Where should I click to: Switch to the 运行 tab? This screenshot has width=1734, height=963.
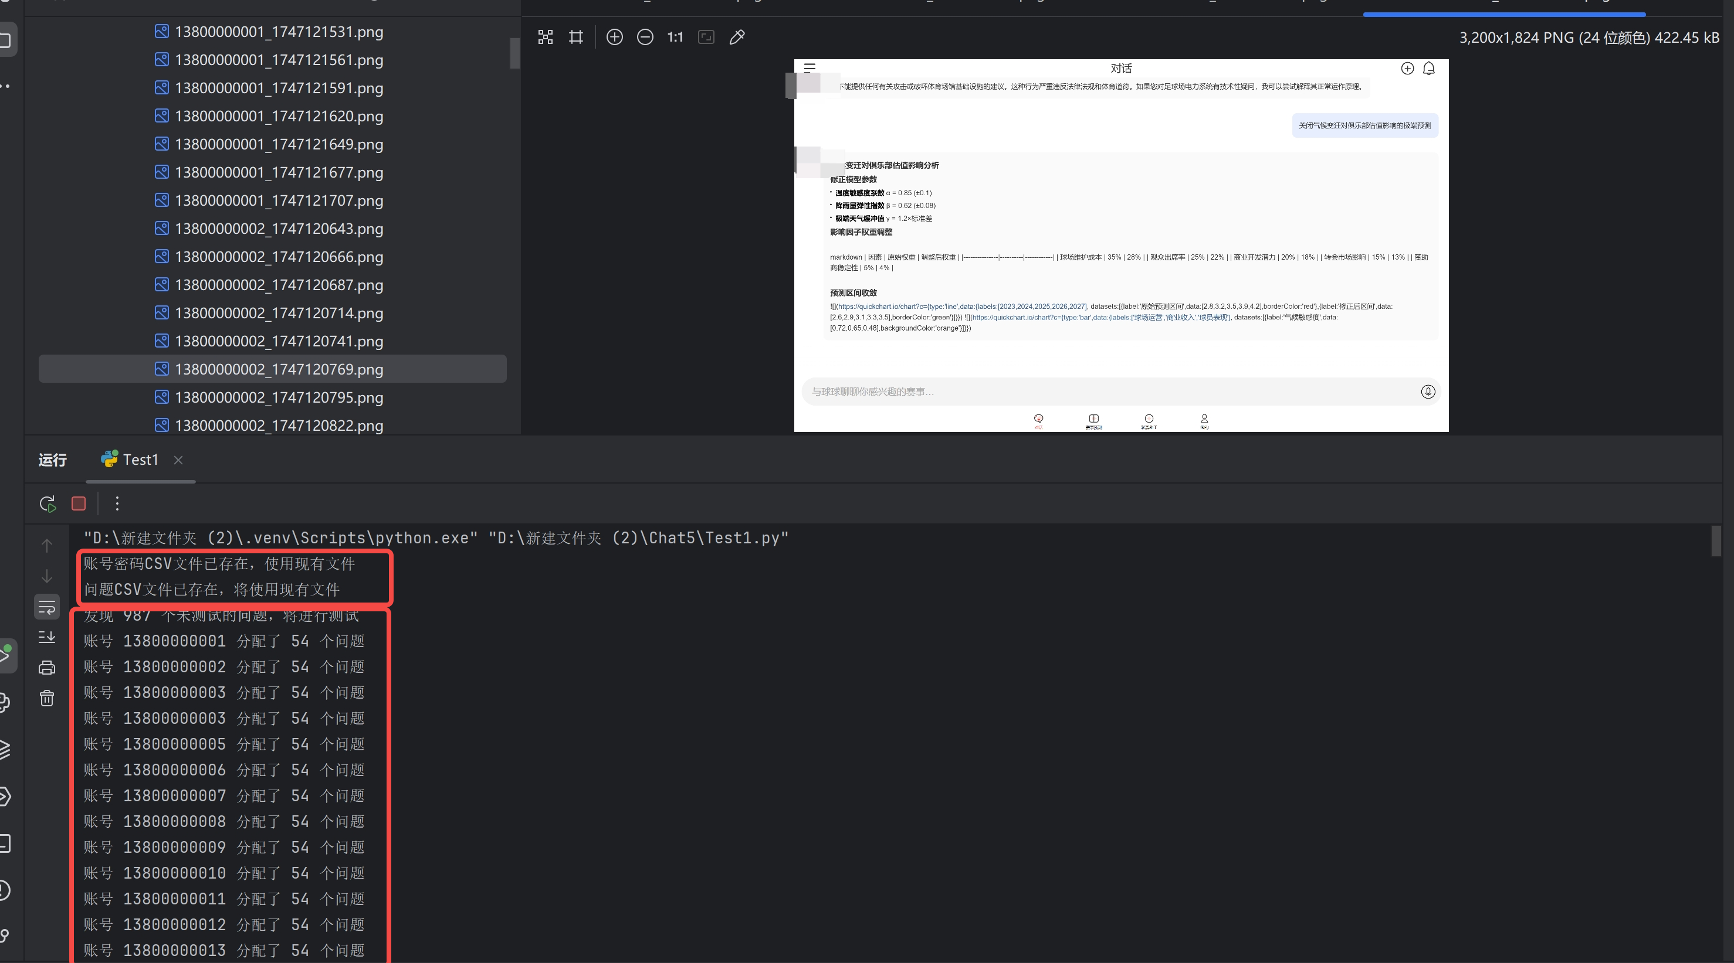click(x=53, y=460)
